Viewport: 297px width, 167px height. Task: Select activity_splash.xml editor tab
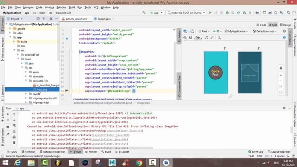click(x=76, y=19)
